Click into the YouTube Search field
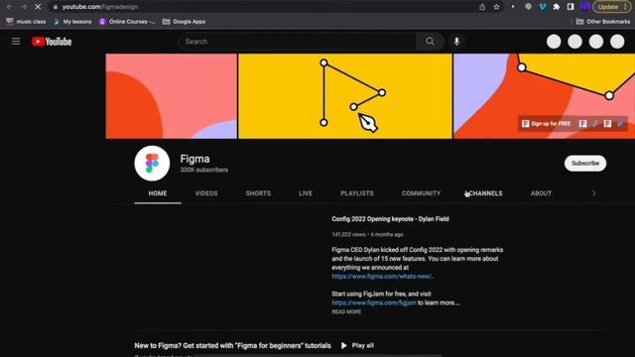 (298, 42)
